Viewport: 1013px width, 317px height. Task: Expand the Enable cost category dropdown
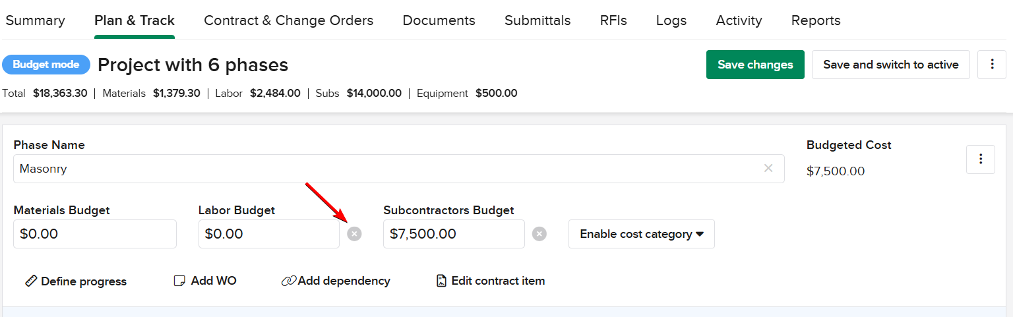coord(641,234)
